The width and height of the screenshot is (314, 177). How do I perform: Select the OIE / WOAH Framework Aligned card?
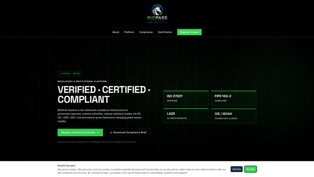(x=234, y=116)
